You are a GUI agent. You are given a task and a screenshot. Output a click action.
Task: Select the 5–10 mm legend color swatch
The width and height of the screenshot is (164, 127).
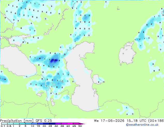pos(28,124)
